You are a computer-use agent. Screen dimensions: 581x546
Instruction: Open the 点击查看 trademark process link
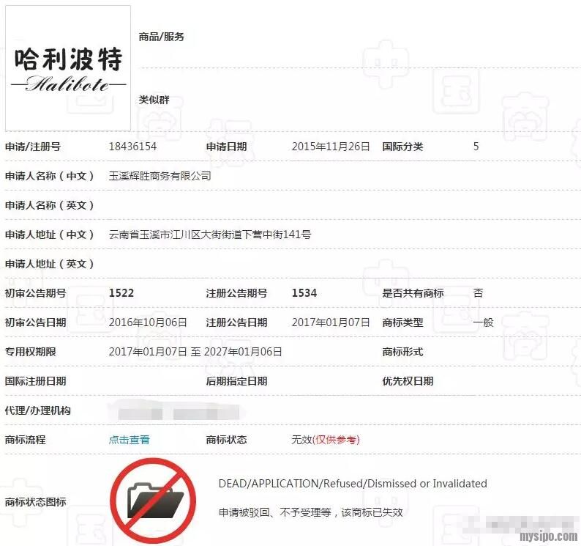tap(130, 440)
